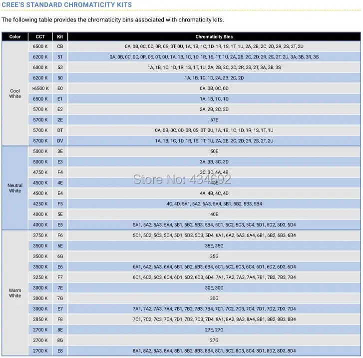Select bins "4A, 4B, 4C, 4D"
Viewport: 363px width, 358px height.
click(x=214, y=193)
